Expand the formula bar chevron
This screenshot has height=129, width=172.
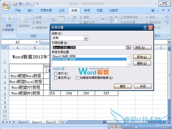[x=169, y=42]
